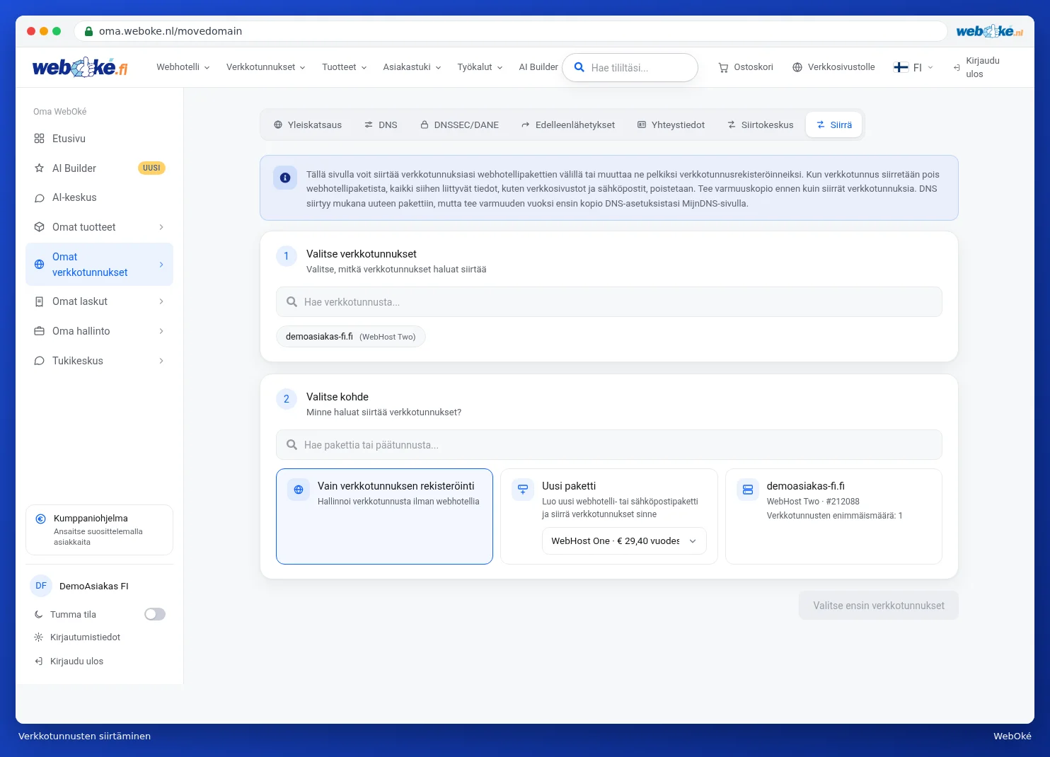1050x757 pixels.
Task: Open the Asiakastuki dropdown
Action: click(x=412, y=67)
